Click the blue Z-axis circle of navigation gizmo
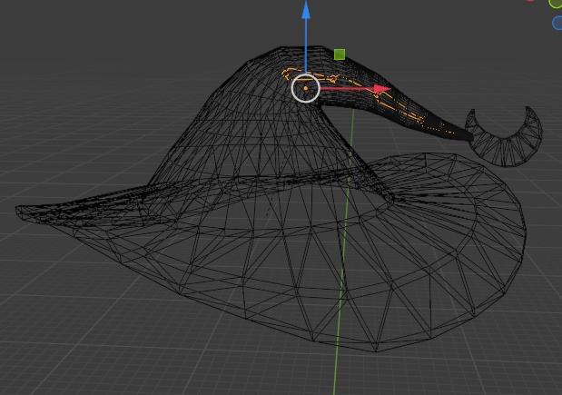 557,23
